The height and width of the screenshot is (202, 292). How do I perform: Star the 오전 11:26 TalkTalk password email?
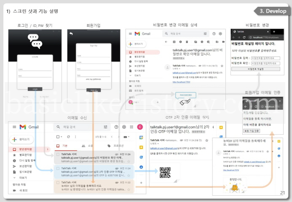click(x=129, y=161)
